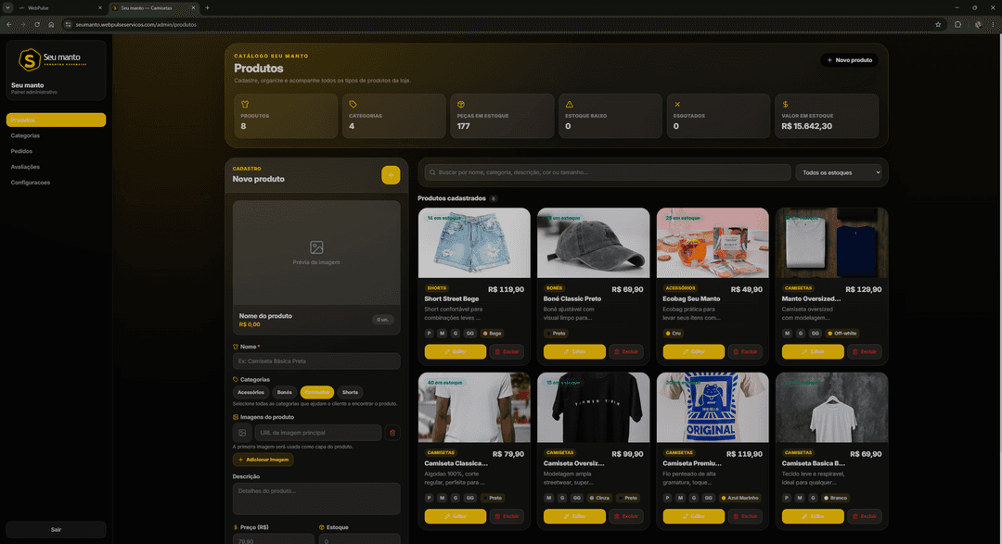This screenshot has width=1002, height=544.
Task: Delete the Short Street Bege product
Action: pos(507,352)
